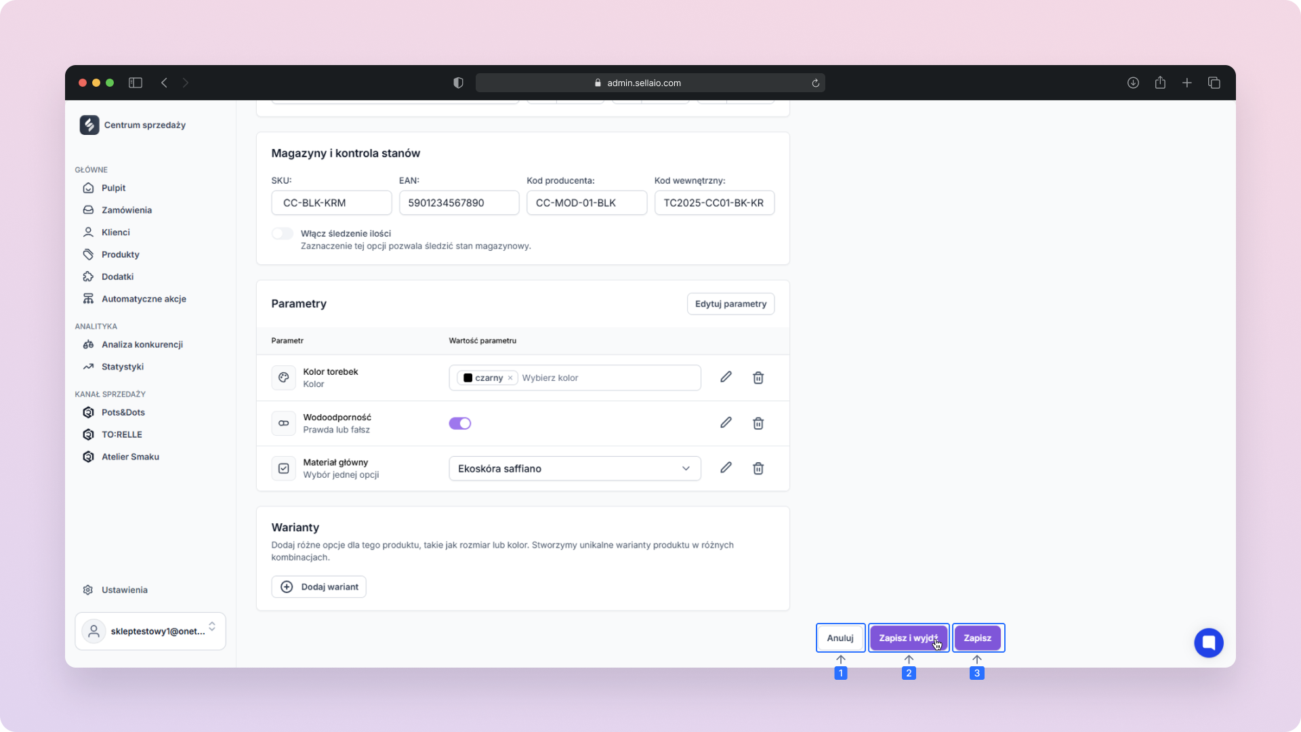The image size is (1301, 732).
Task: Go forward in Safari browser
Action: (x=186, y=83)
